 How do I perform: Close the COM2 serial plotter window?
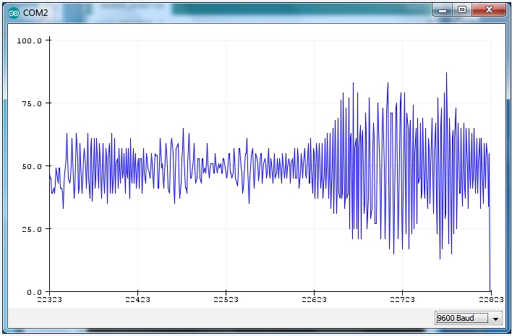point(490,9)
